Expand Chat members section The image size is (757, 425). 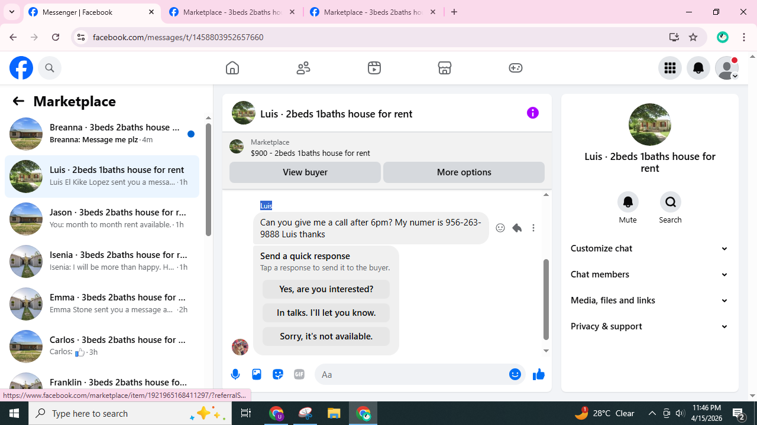(649, 274)
